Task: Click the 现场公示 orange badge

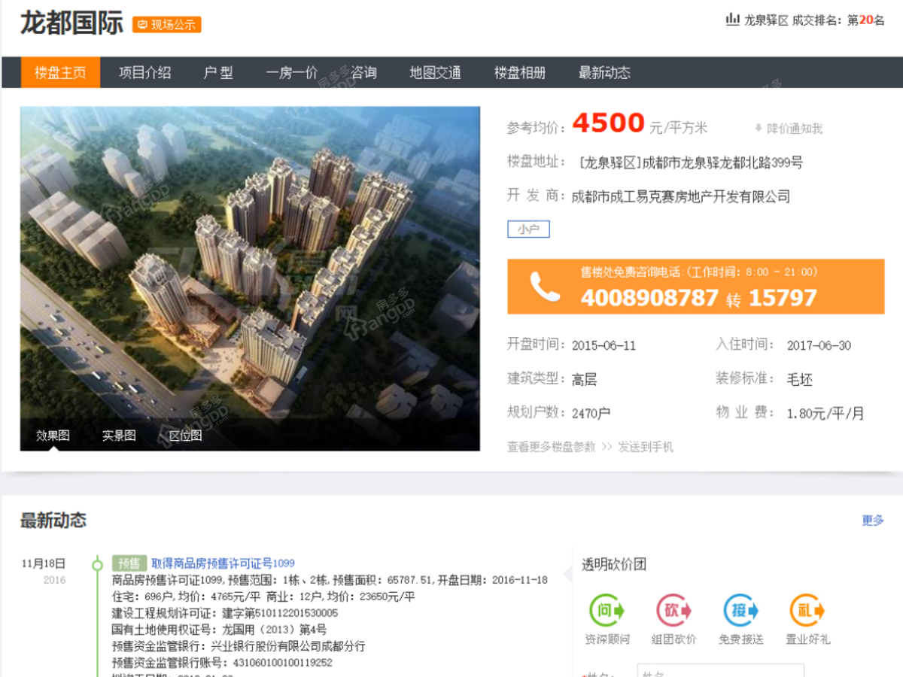Action: 167,24
